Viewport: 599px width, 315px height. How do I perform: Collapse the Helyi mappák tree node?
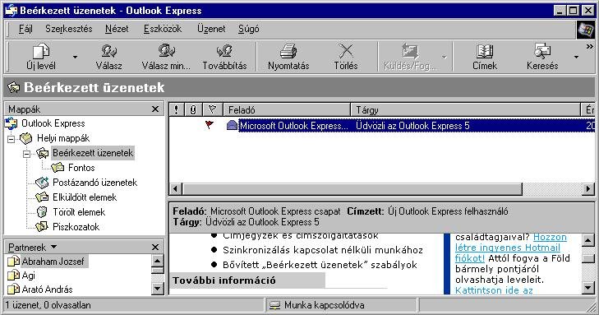pos(12,139)
